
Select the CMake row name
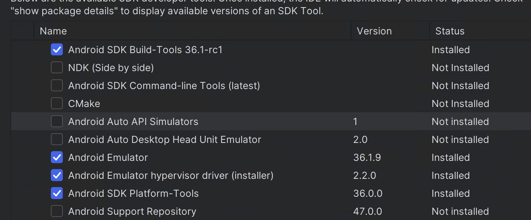(84, 104)
